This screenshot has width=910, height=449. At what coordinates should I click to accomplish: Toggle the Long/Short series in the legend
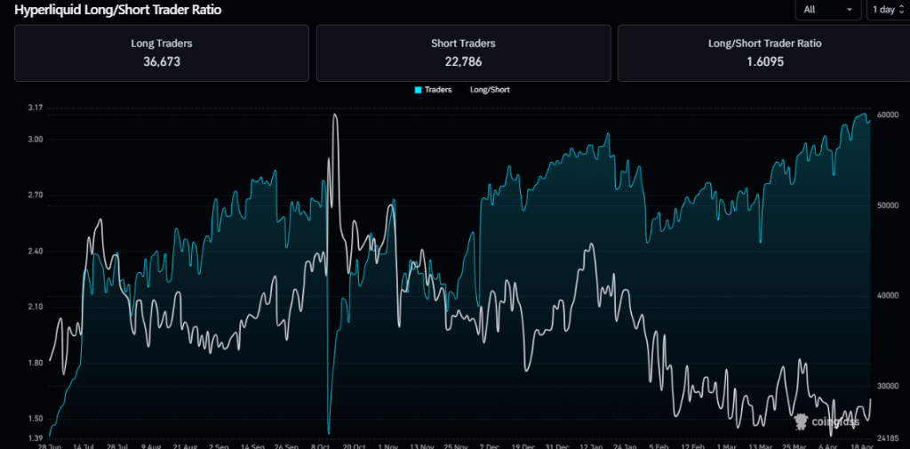489,90
